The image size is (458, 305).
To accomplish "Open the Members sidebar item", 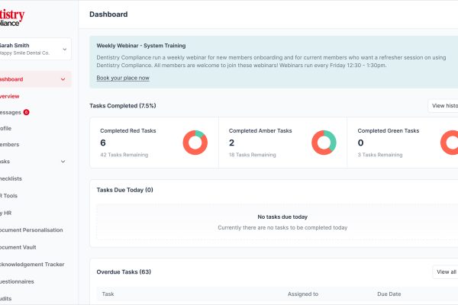I will (x=9, y=144).
